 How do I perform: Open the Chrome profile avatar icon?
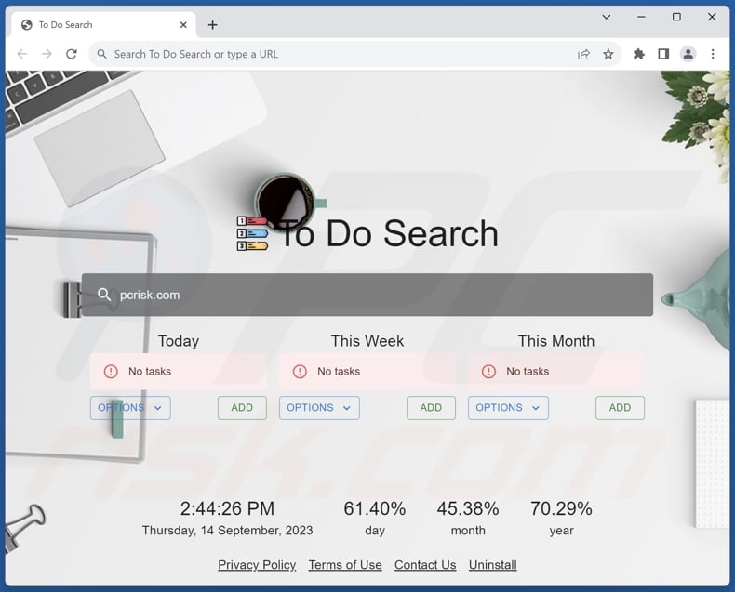click(688, 54)
